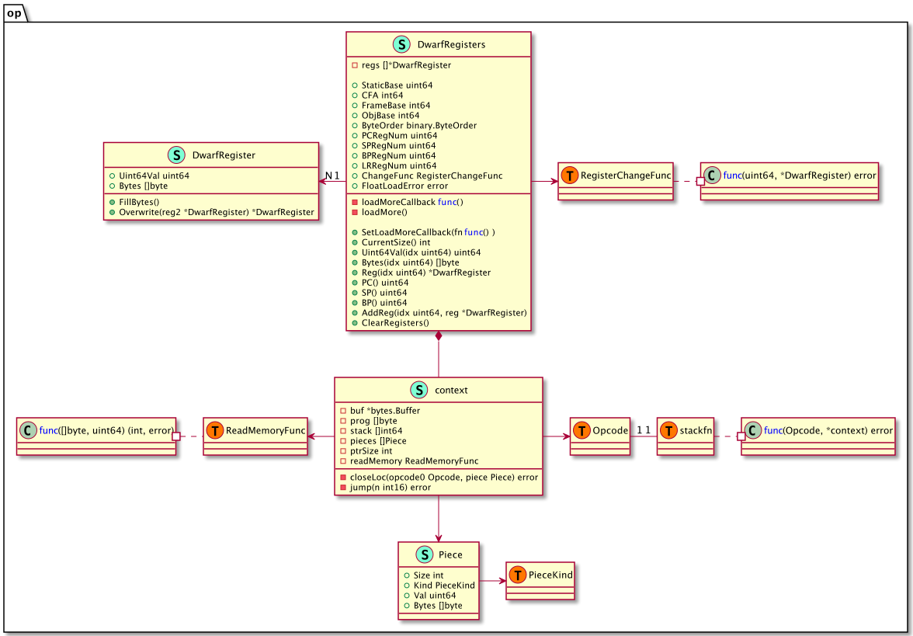The height and width of the screenshot is (636, 913).
Task: Click the C icon of func([]byte, uint64) box
Action: 27,430
